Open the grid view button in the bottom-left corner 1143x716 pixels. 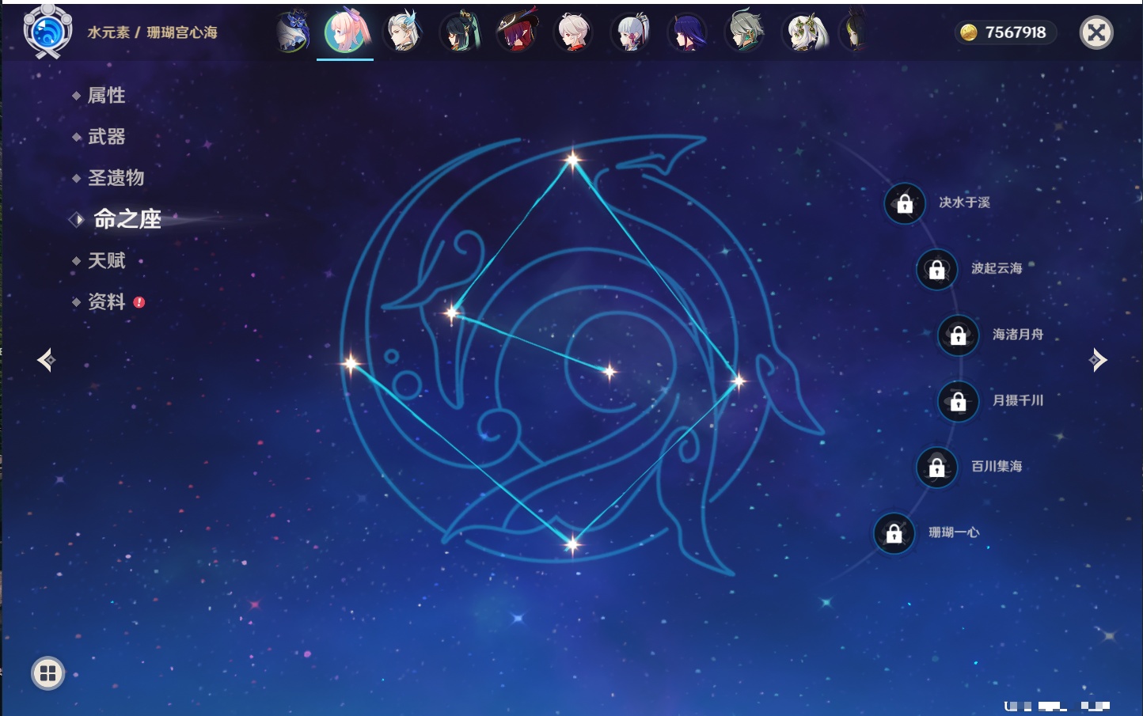coord(47,673)
